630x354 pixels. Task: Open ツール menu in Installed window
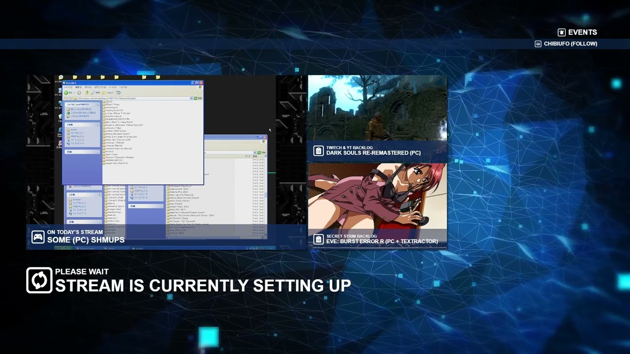113,87
